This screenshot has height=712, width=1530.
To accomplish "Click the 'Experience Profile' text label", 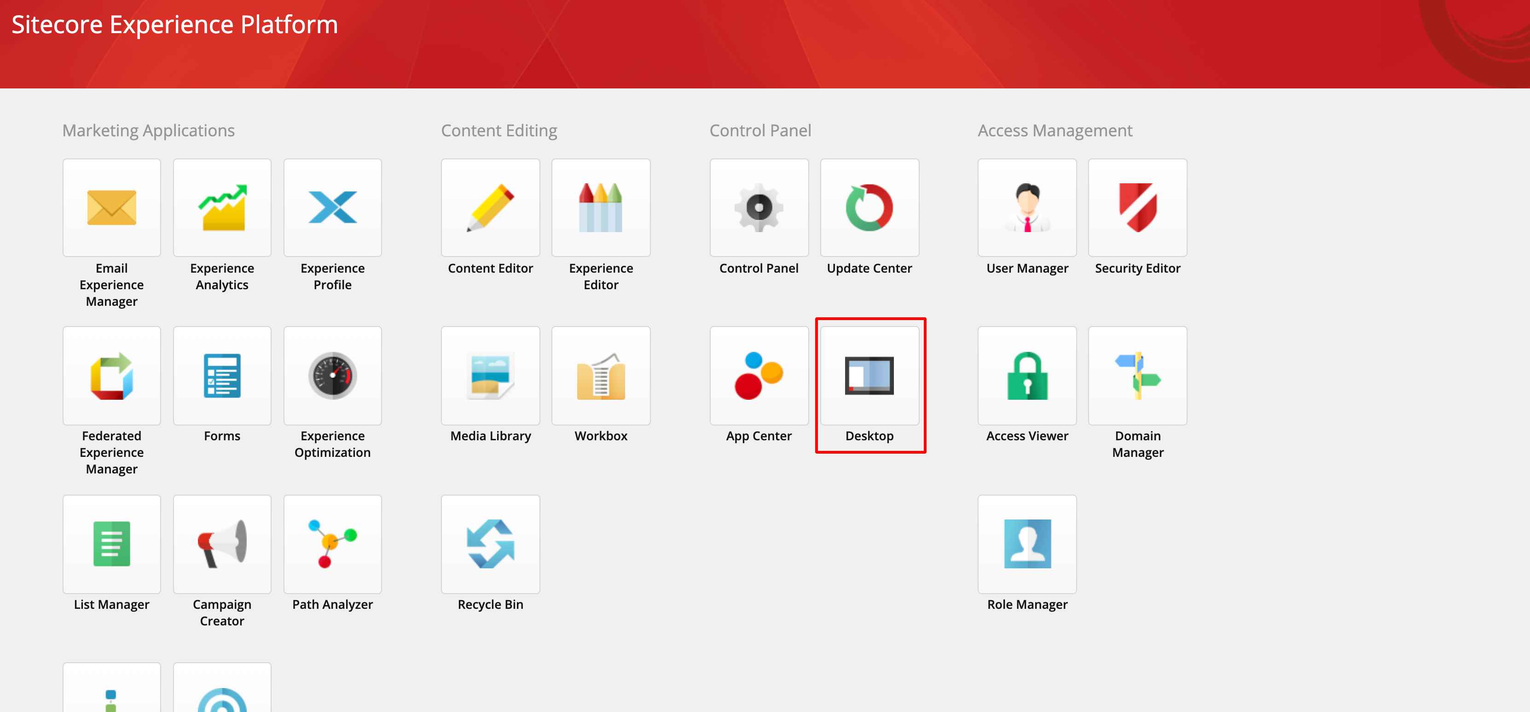I will [333, 276].
